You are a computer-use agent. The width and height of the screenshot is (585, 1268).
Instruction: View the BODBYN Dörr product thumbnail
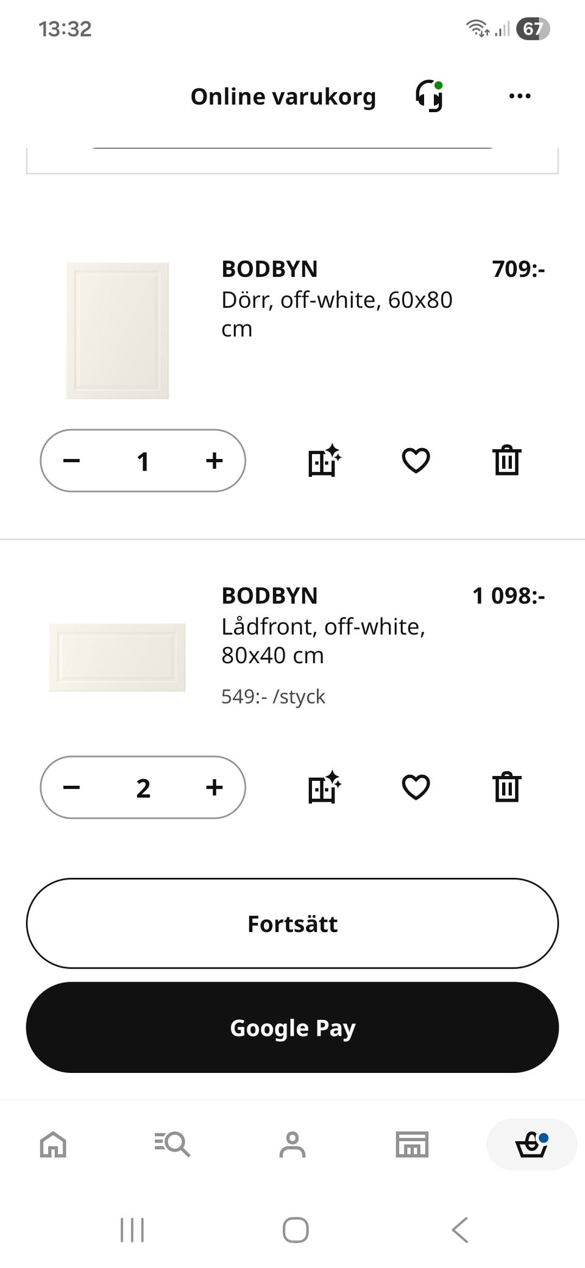pos(117,331)
